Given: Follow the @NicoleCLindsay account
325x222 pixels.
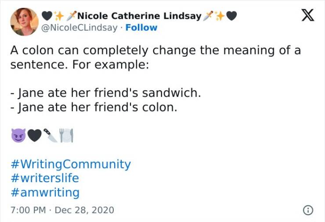Looking at the screenshot, I should point(141,28).
